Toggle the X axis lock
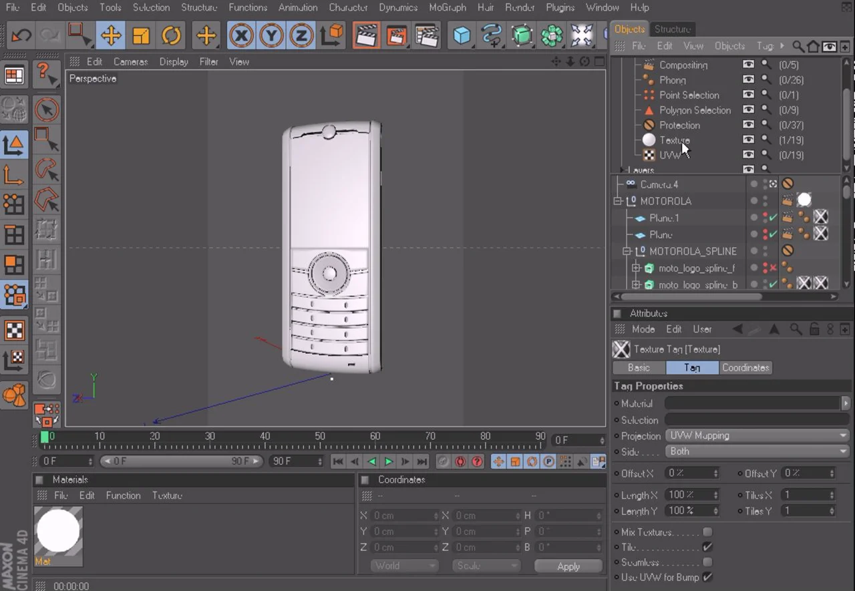This screenshot has width=855, height=591. click(241, 35)
